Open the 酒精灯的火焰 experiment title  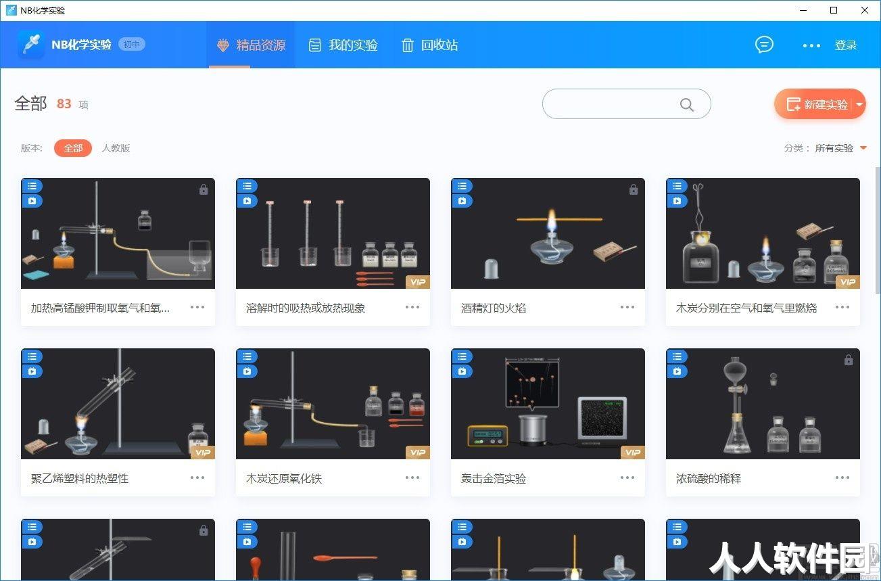[494, 308]
